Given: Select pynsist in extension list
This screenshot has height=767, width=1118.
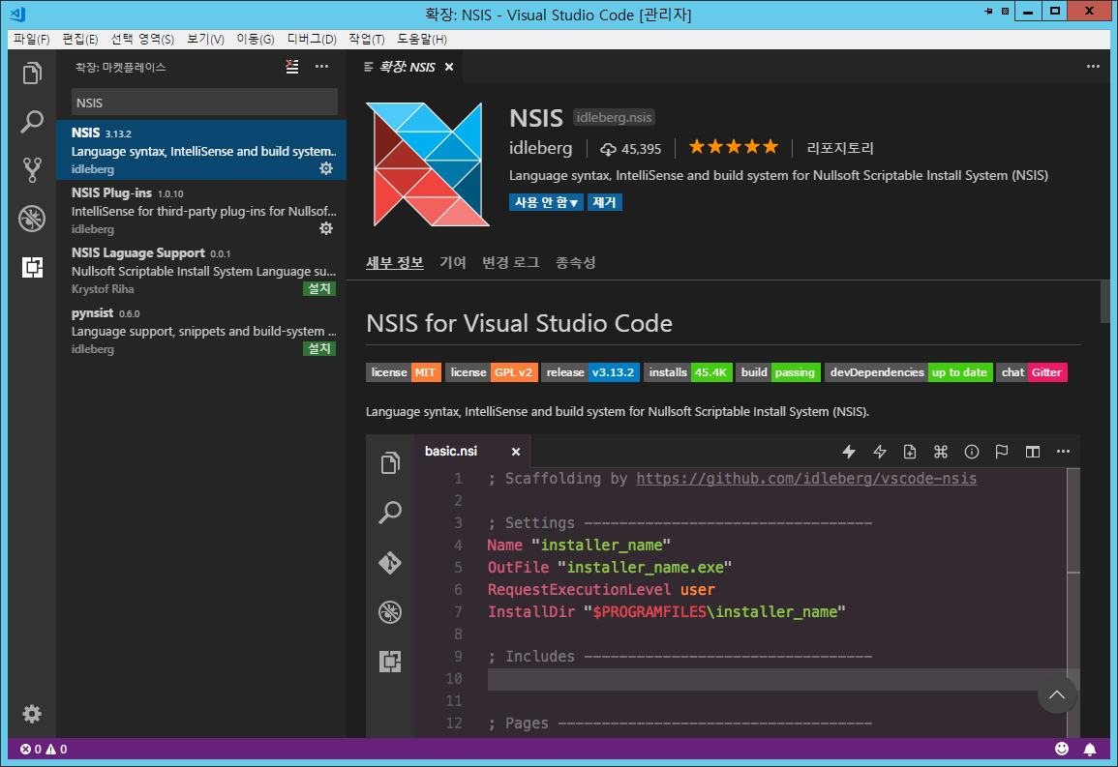Looking at the screenshot, I should (x=201, y=330).
